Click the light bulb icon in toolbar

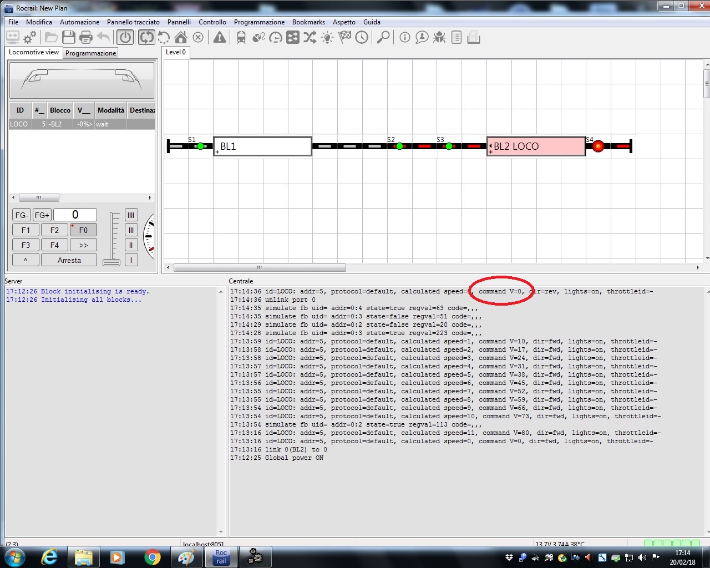tap(327, 38)
